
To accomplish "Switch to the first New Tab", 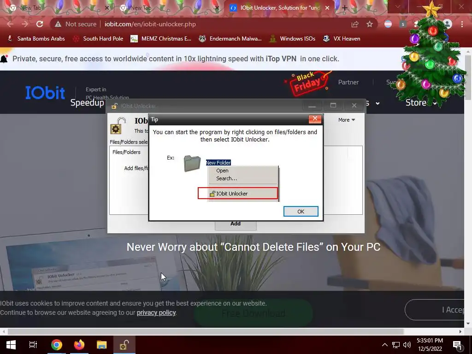I will click(x=57, y=8).
